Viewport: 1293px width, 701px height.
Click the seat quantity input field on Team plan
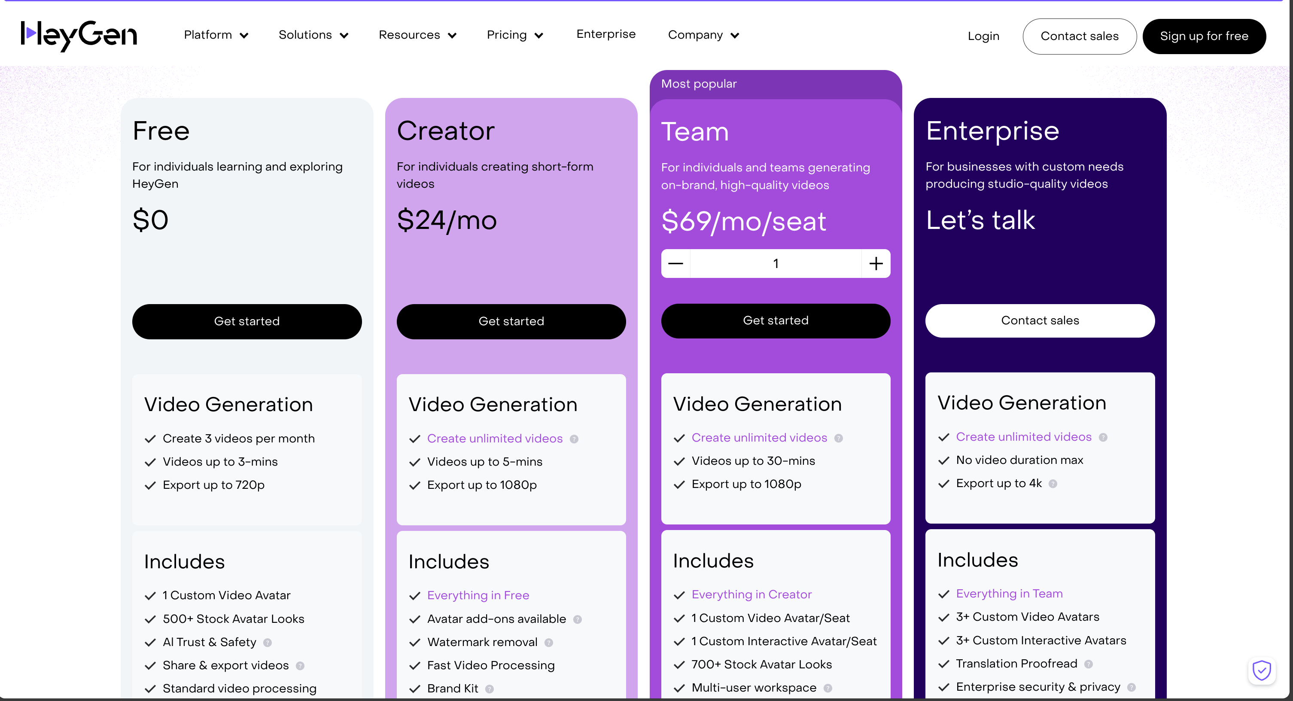(x=776, y=263)
